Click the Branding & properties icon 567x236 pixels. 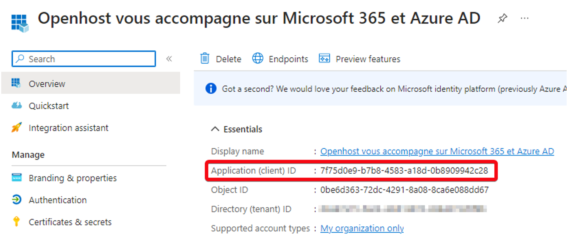[x=17, y=178]
